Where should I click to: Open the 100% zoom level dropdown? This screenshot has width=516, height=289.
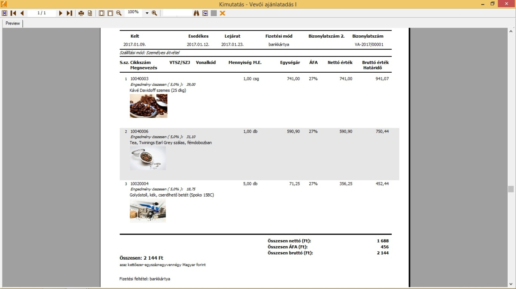coord(147,13)
